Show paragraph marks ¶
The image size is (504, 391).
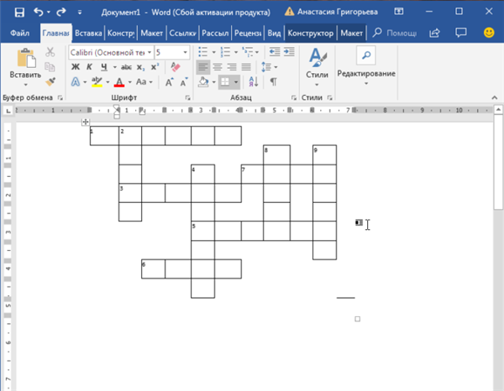click(x=274, y=82)
